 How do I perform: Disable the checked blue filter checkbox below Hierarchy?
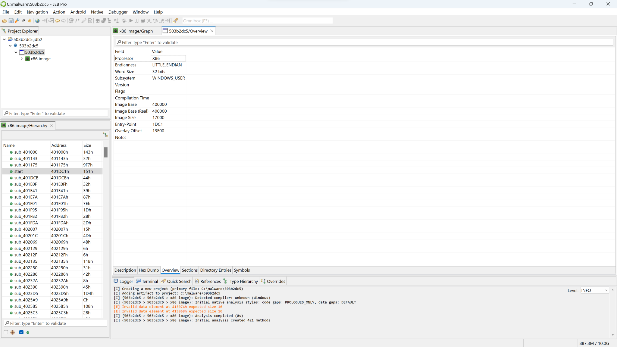tap(21, 332)
